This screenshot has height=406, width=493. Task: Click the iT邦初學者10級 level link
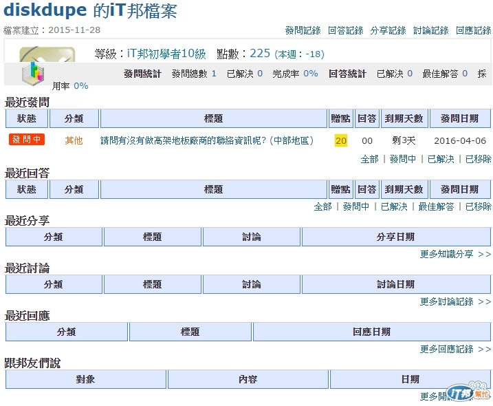pyautogui.click(x=166, y=54)
